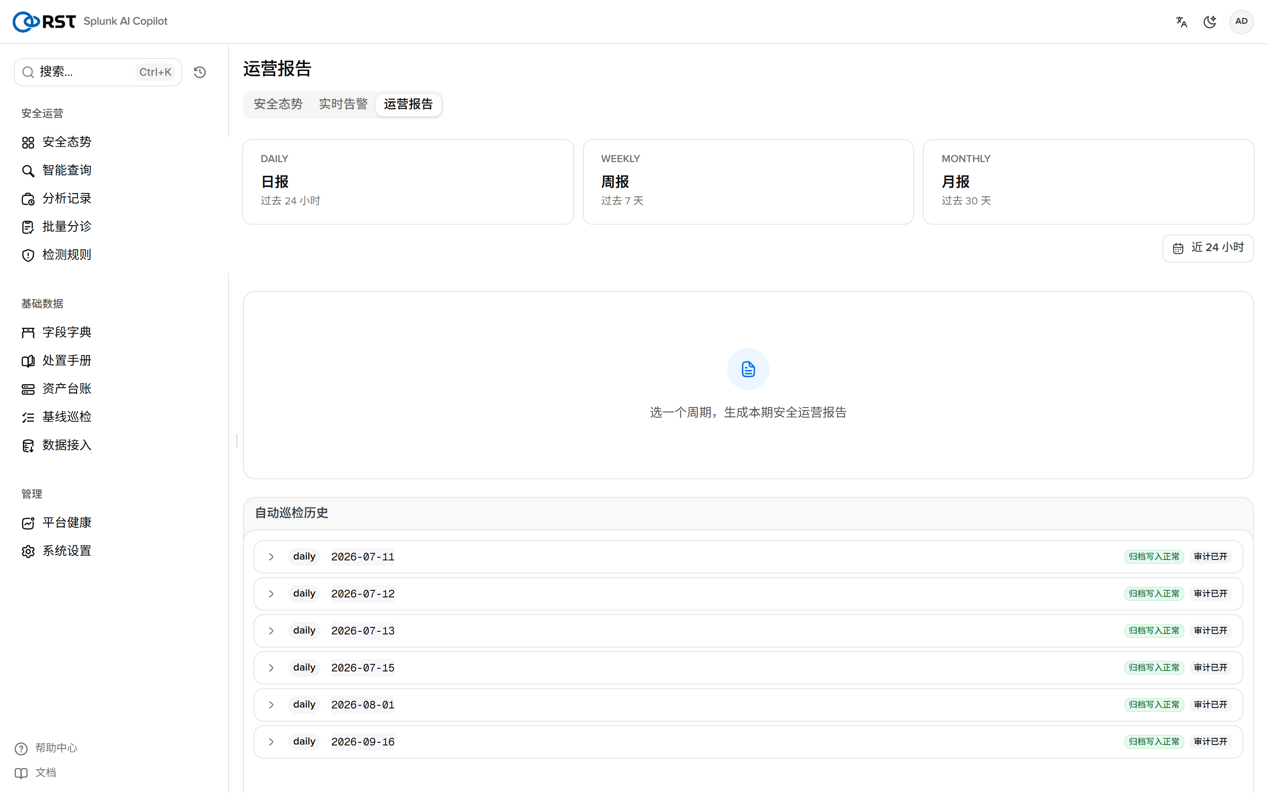
Task: Open the language translation switcher
Action: click(1182, 22)
